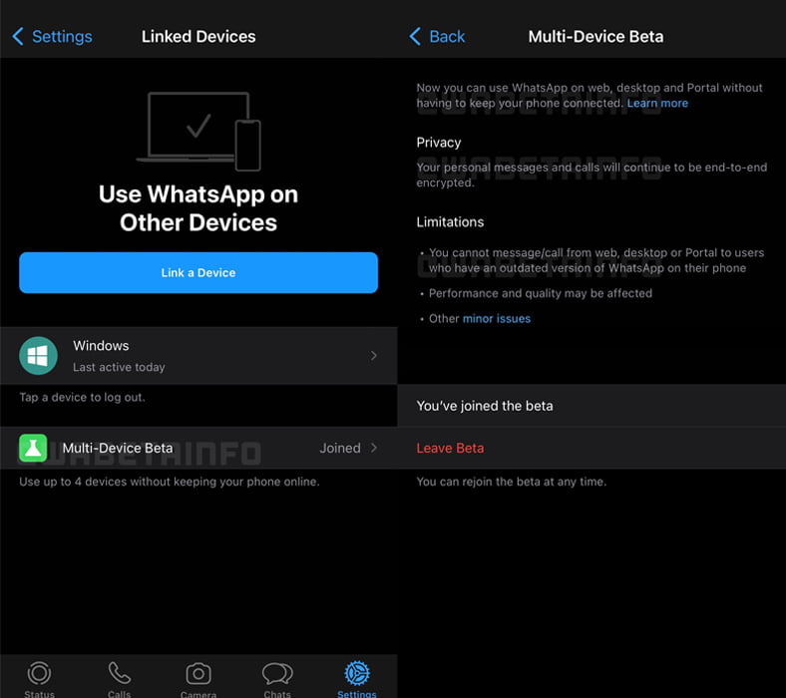Select the Settings gear tab icon
Image resolution: width=786 pixels, height=698 pixels.
(x=356, y=674)
